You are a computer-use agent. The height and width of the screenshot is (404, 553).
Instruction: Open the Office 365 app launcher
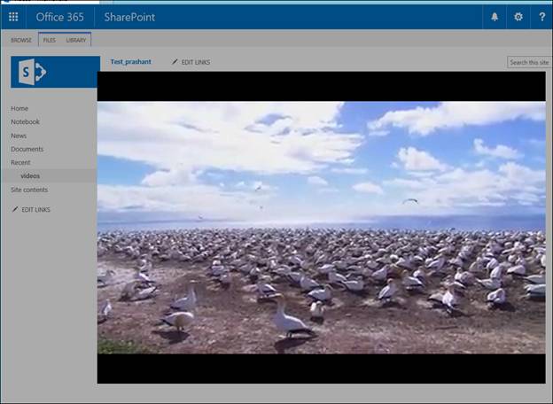13,17
